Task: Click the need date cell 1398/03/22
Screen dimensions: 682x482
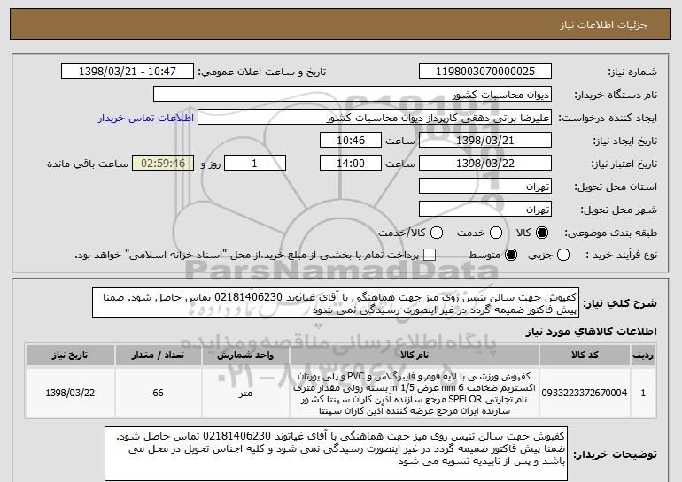Action: [x=70, y=393]
